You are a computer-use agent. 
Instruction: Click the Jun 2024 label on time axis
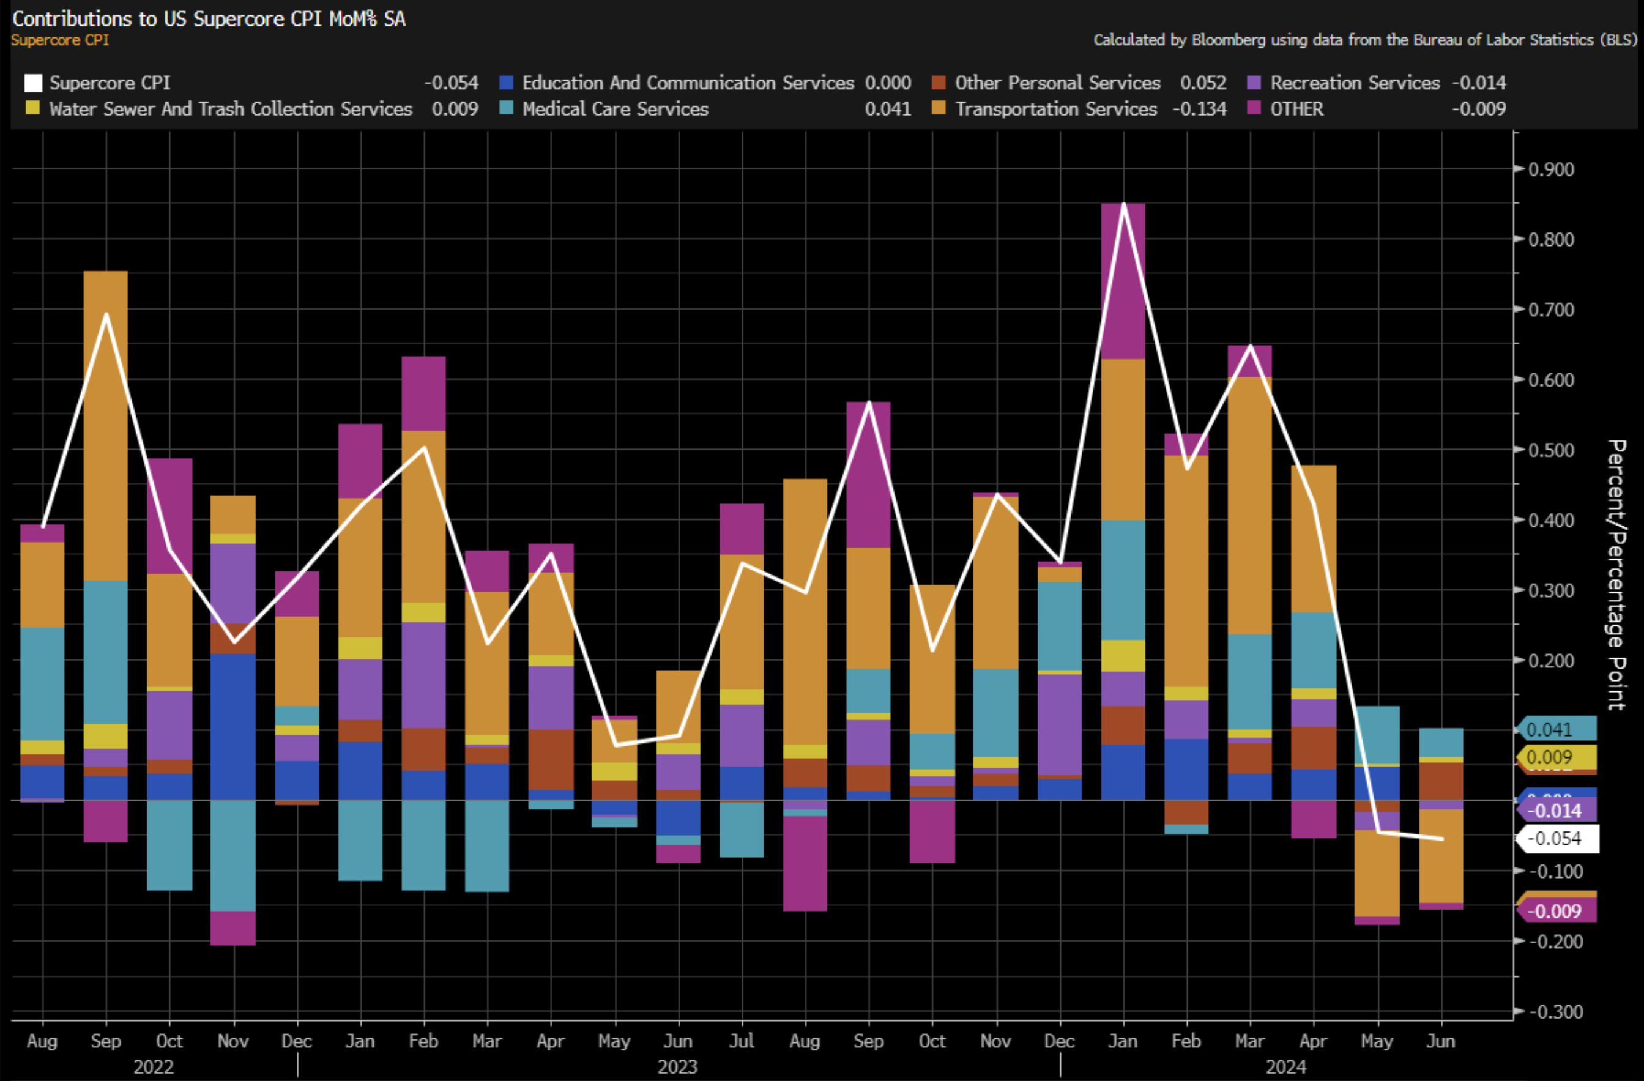point(1441,1041)
